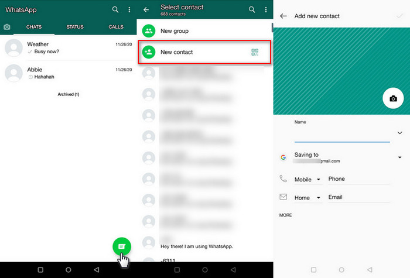
Task: Click Select contact scrollbar handle
Action: pos(272,28)
